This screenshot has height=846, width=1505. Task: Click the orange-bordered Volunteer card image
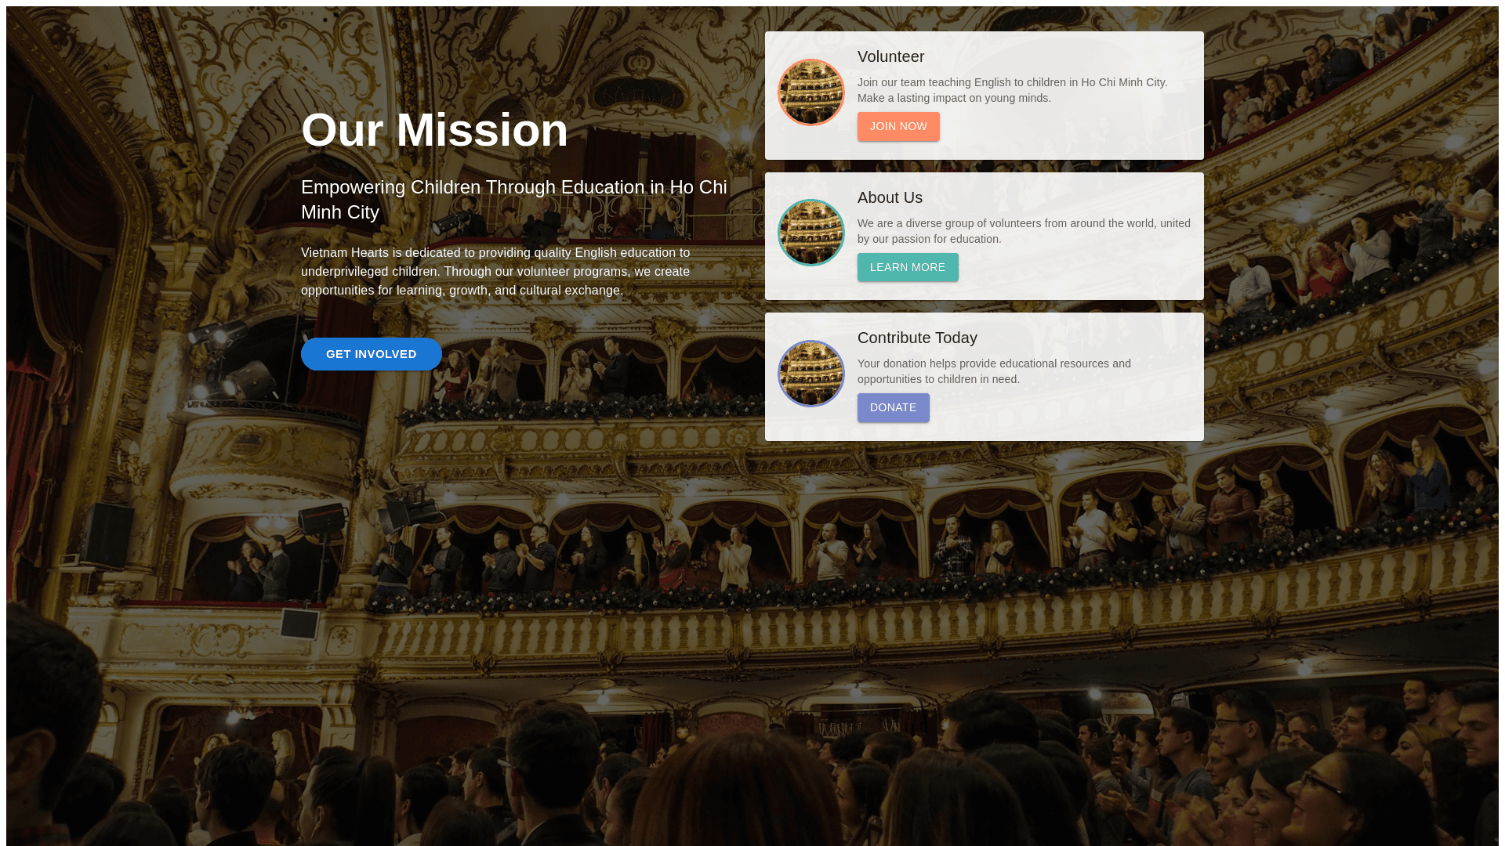coord(811,92)
